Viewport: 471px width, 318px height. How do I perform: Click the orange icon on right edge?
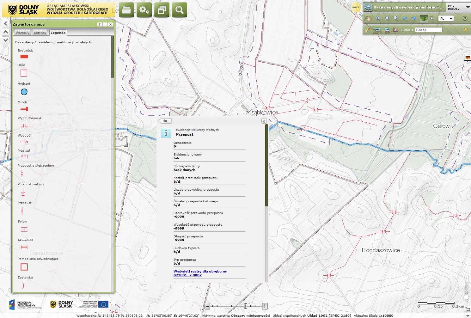coord(468,58)
